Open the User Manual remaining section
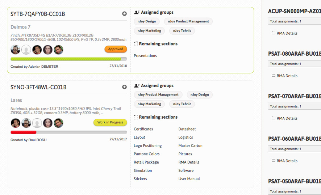The width and height of the screenshot is (321, 195). coord(189,179)
